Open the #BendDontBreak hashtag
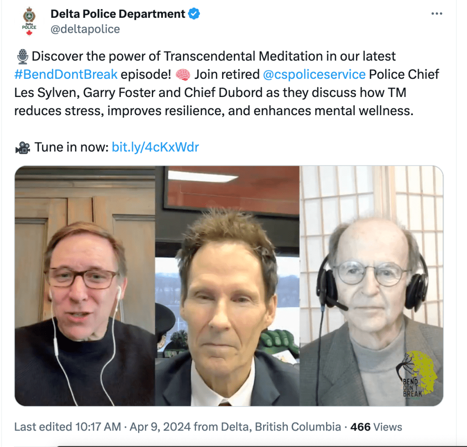Image resolution: width=467 pixels, height=447 pixels. click(66, 74)
